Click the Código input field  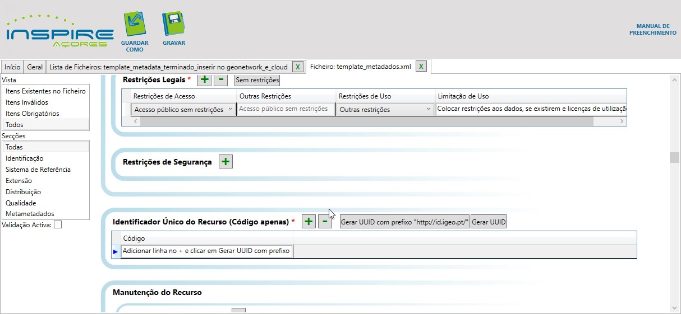pyautogui.click(x=206, y=251)
